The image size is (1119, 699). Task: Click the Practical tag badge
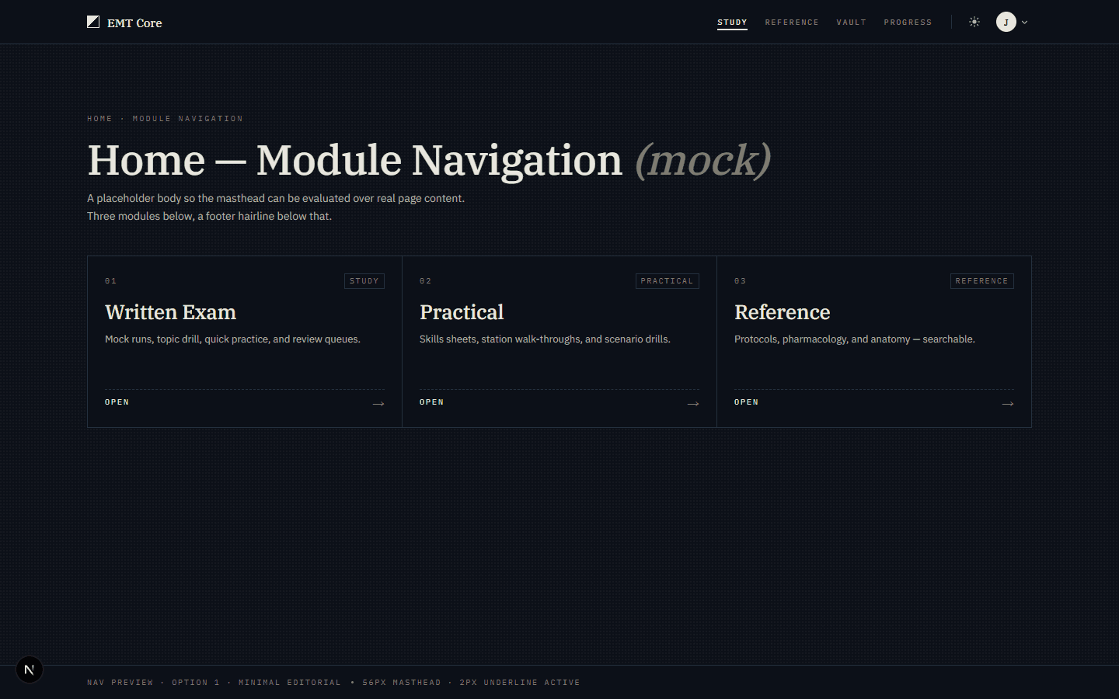pyautogui.click(x=668, y=281)
